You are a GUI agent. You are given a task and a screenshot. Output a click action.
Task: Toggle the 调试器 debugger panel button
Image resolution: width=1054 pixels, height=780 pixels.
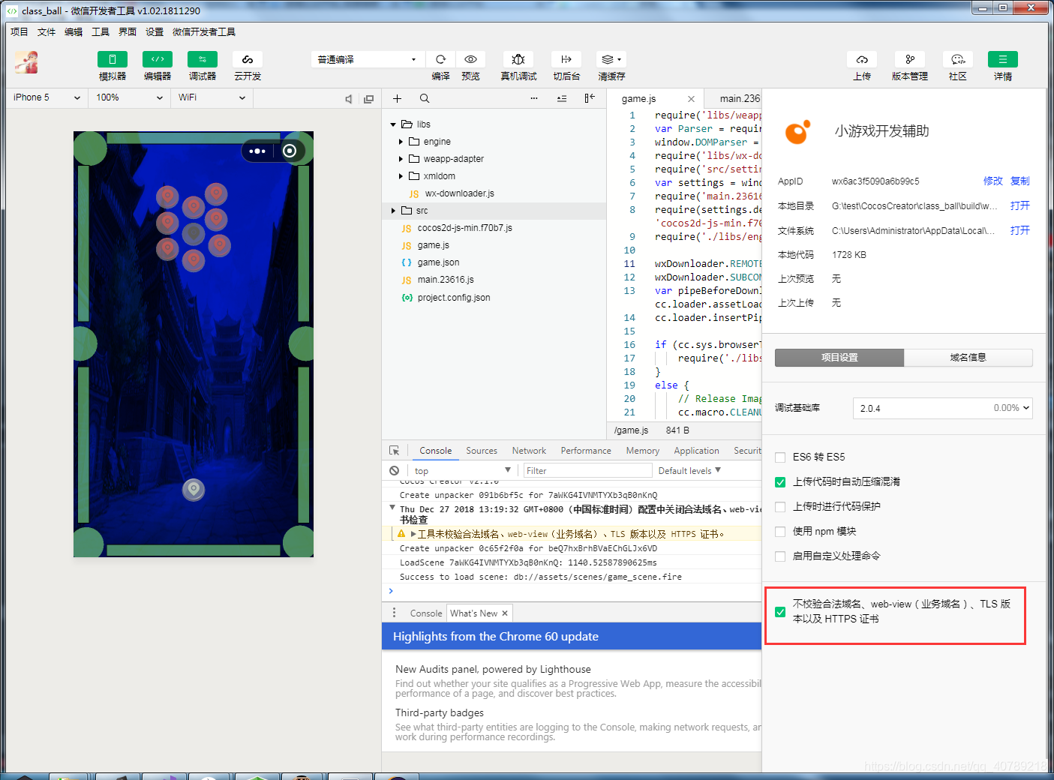203,59
